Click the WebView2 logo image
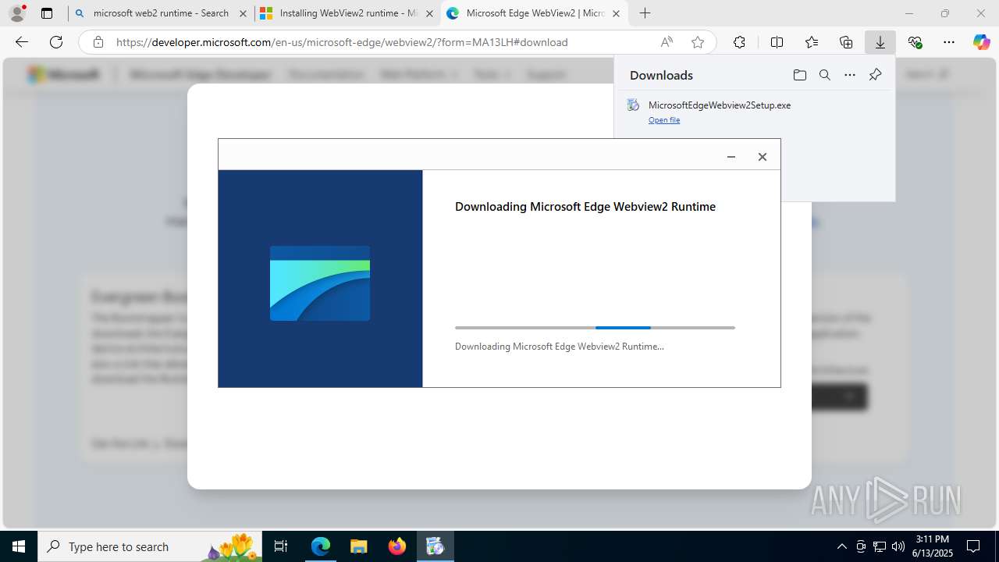The image size is (999, 562). (320, 283)
